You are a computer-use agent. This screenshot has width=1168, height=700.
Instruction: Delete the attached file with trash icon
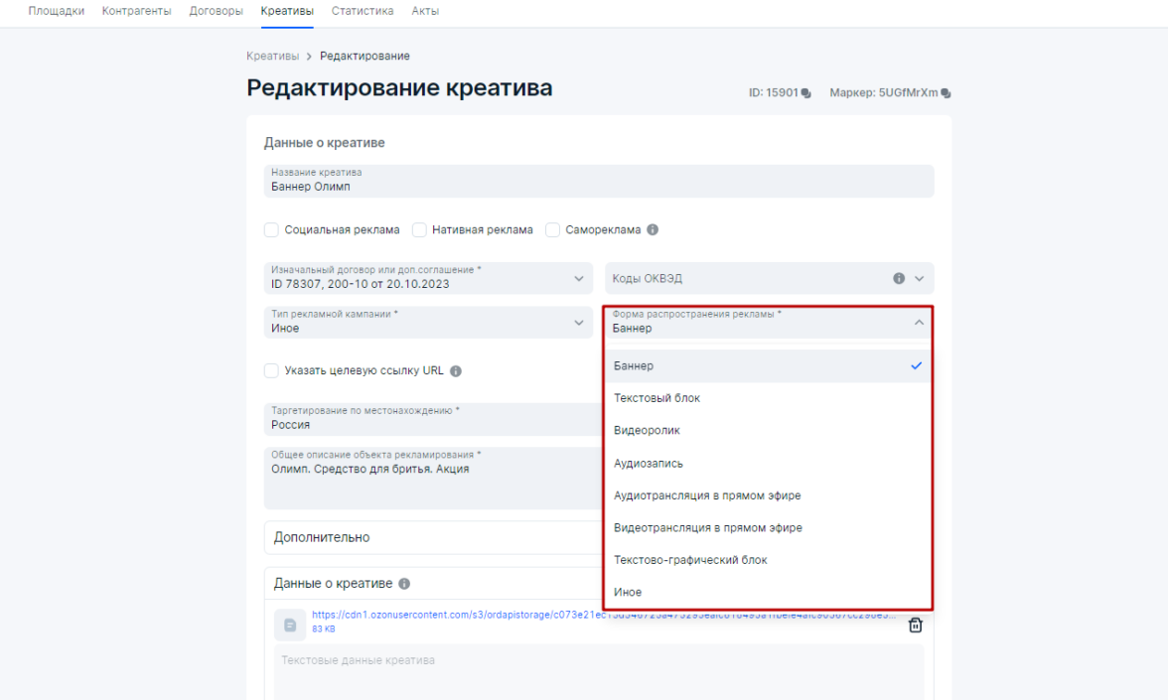tap(916, 625)
